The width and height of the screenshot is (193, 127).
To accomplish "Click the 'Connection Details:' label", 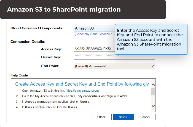I will [28, 42].
